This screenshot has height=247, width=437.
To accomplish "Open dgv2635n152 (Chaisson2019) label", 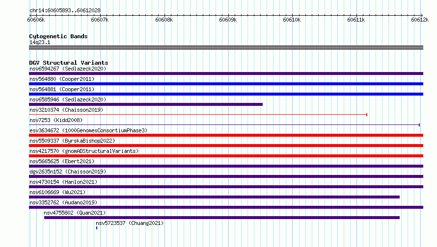I will click(68, 172).
